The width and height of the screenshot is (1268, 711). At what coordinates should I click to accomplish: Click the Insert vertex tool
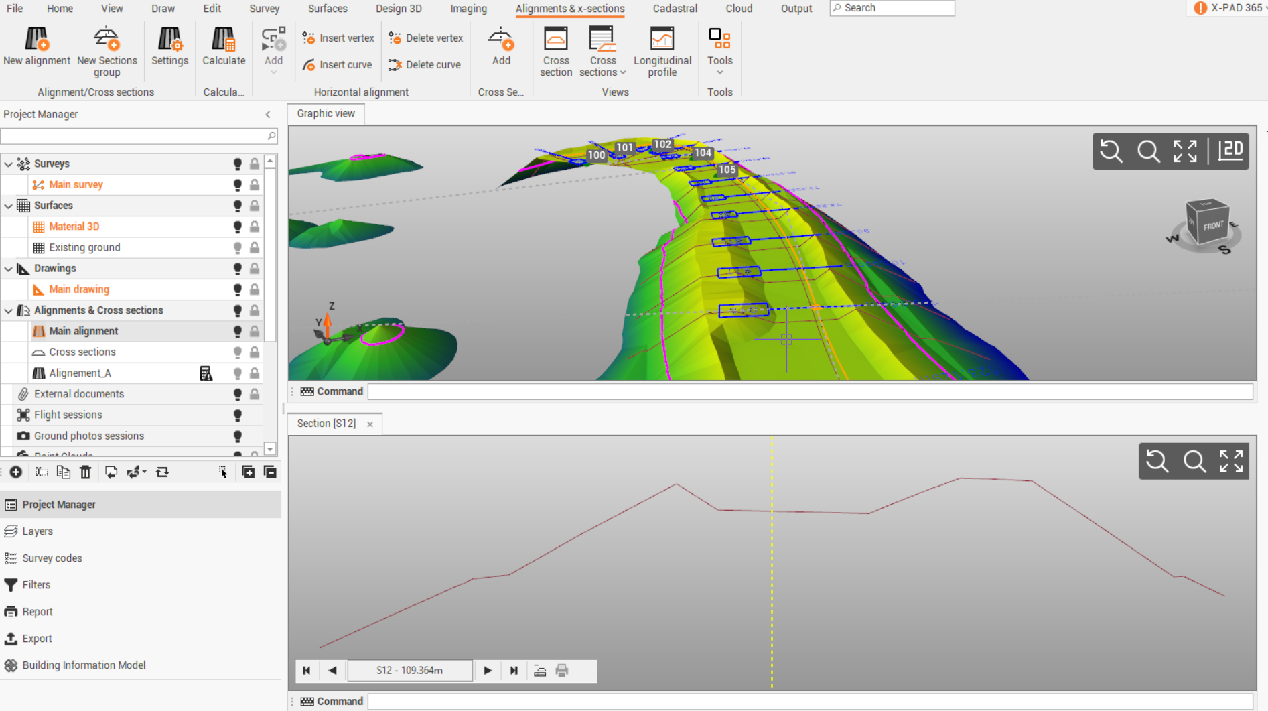point(338,38)
